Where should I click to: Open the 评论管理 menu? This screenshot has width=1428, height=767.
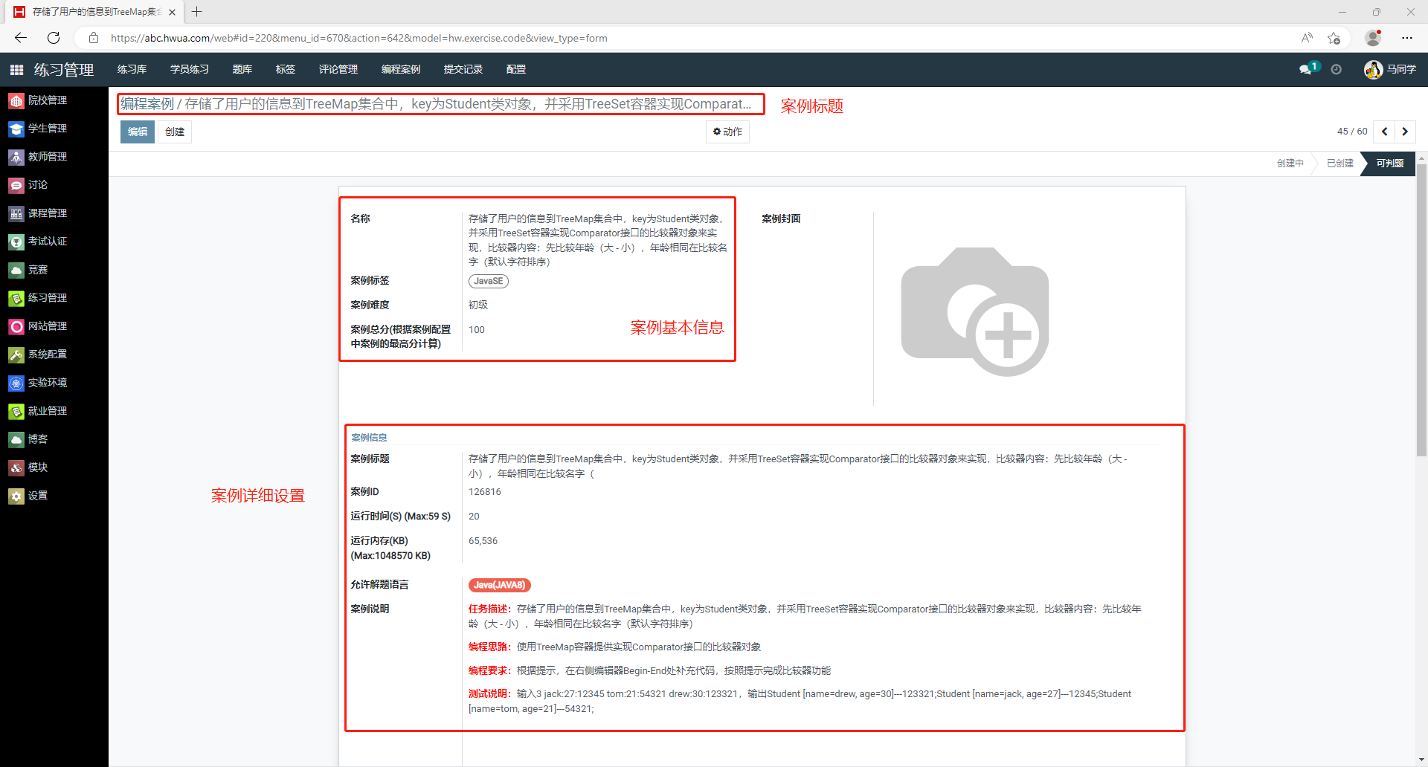click(x=338, y=69)
